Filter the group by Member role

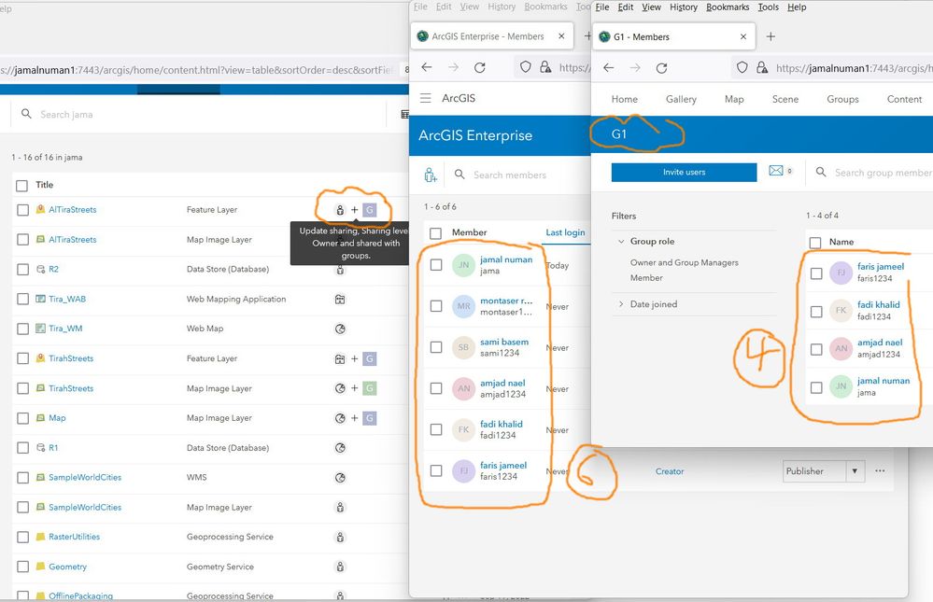pyautogui.click(x=646, y=278)
